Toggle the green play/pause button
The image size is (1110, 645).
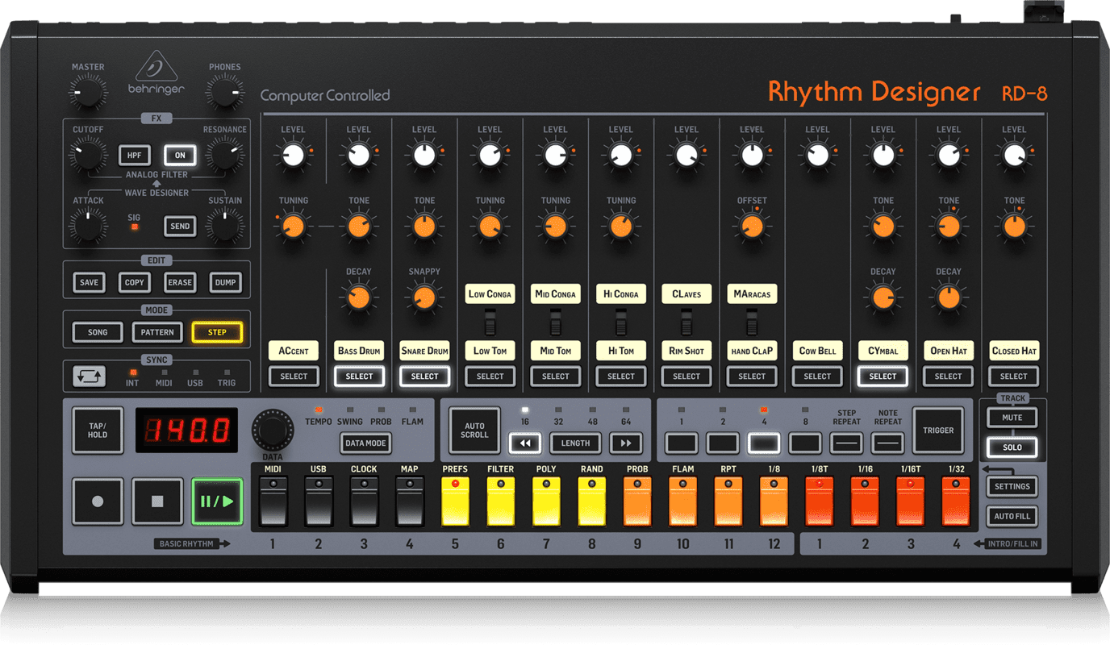point(217,501)
